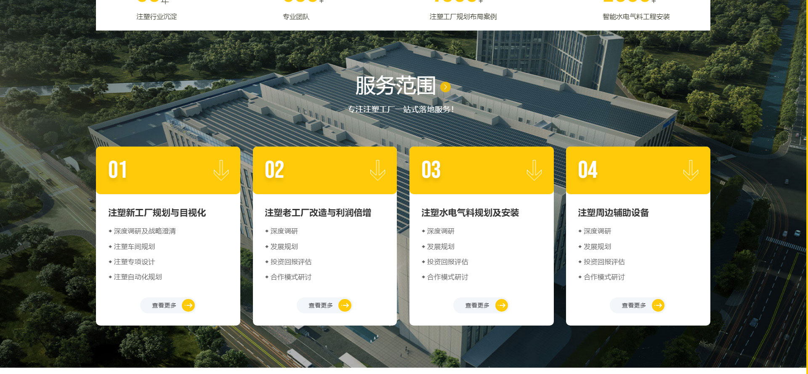Viewport: 808px width, 374px height.
Task: Open the 注塑老工厂改造与利润倍增 title
Action: [x=318, y=213]
